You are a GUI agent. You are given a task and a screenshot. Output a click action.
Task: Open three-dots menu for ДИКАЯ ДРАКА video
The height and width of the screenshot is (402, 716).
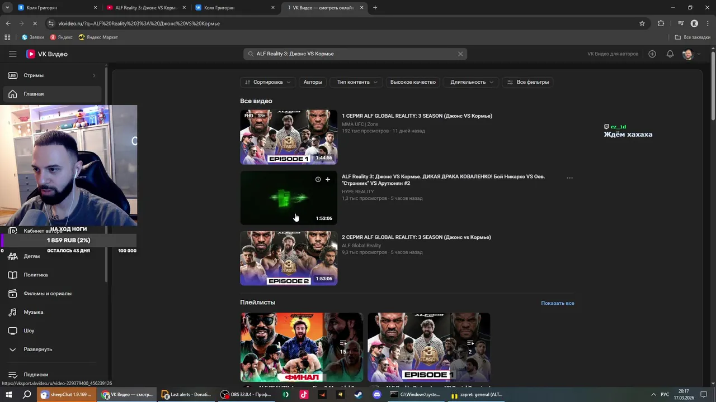coord(569,178)
